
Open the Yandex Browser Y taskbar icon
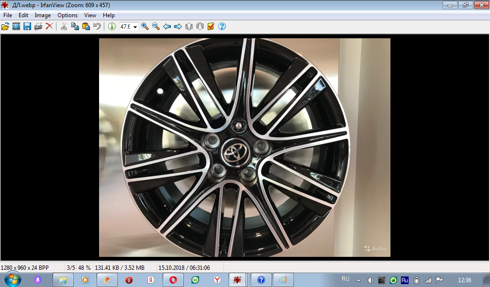click(217, 280)
